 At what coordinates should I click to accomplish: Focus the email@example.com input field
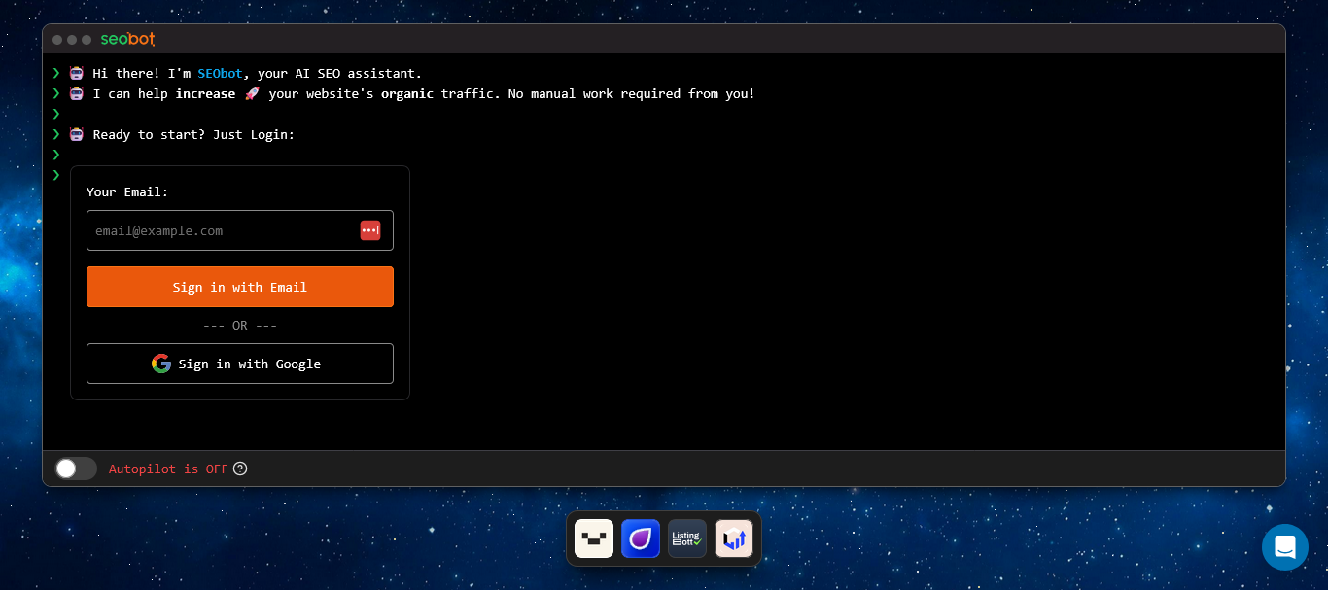(224, 230)
